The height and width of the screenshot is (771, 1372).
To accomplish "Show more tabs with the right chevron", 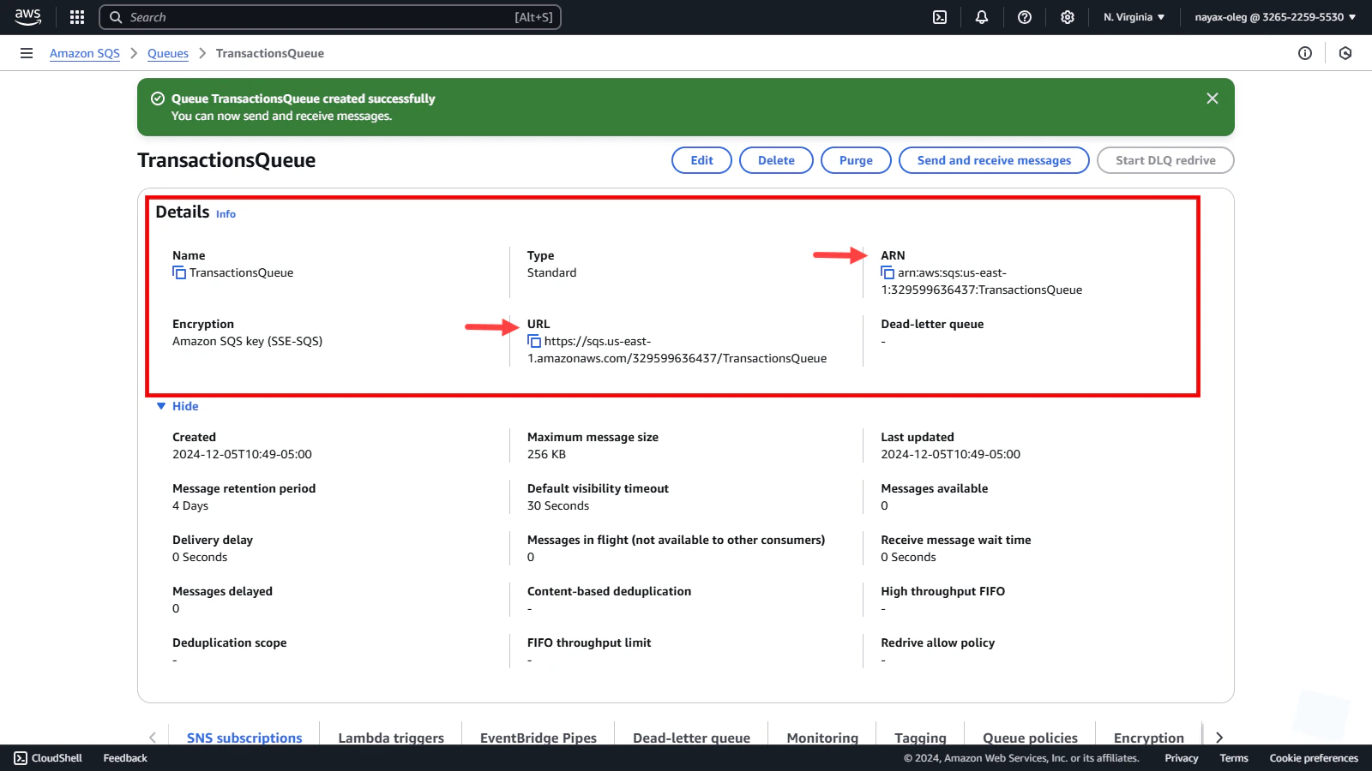I will [1219, 738].
